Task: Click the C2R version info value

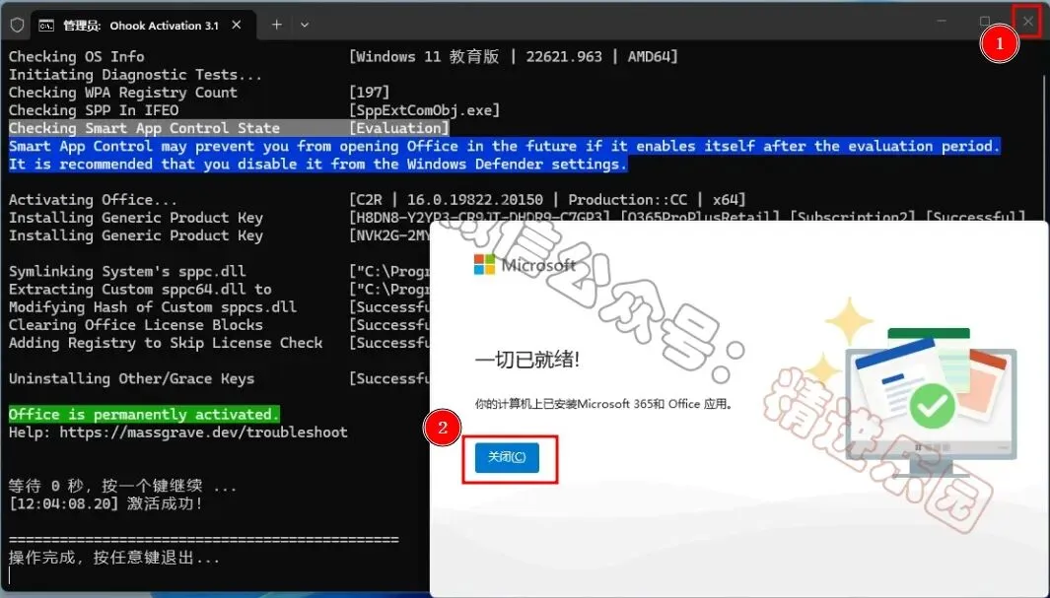Action: 546,199
